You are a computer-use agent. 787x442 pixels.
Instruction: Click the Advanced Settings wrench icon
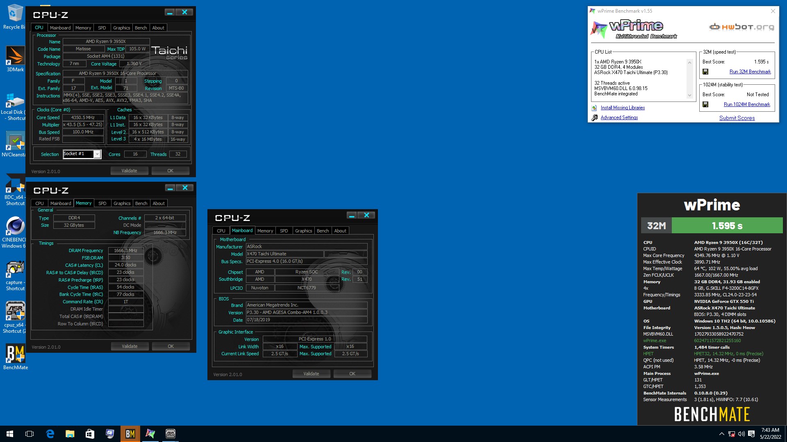pyautogui.click(x=594, y=118)
